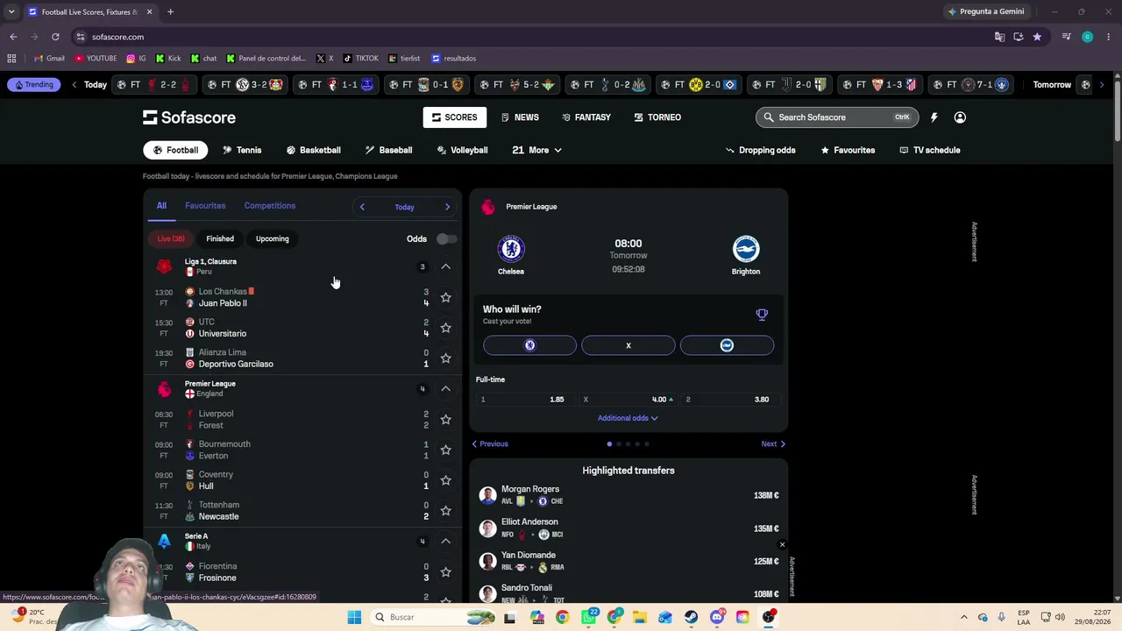The height and width of the screenshot is (631, 1122).
Task: Open Dropping odds link
Action: pyautogui.click(x=760, y=150)
